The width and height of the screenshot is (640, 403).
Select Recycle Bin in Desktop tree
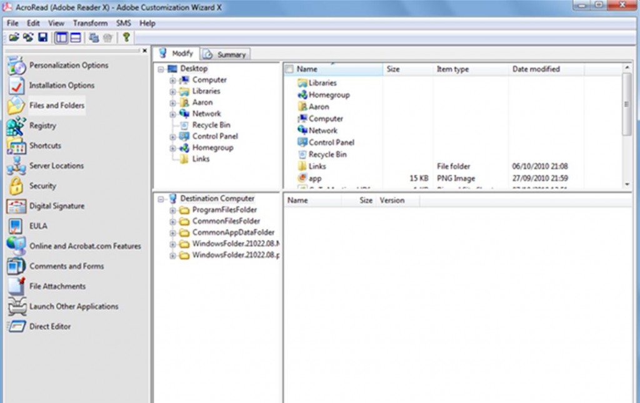(211, 125)
